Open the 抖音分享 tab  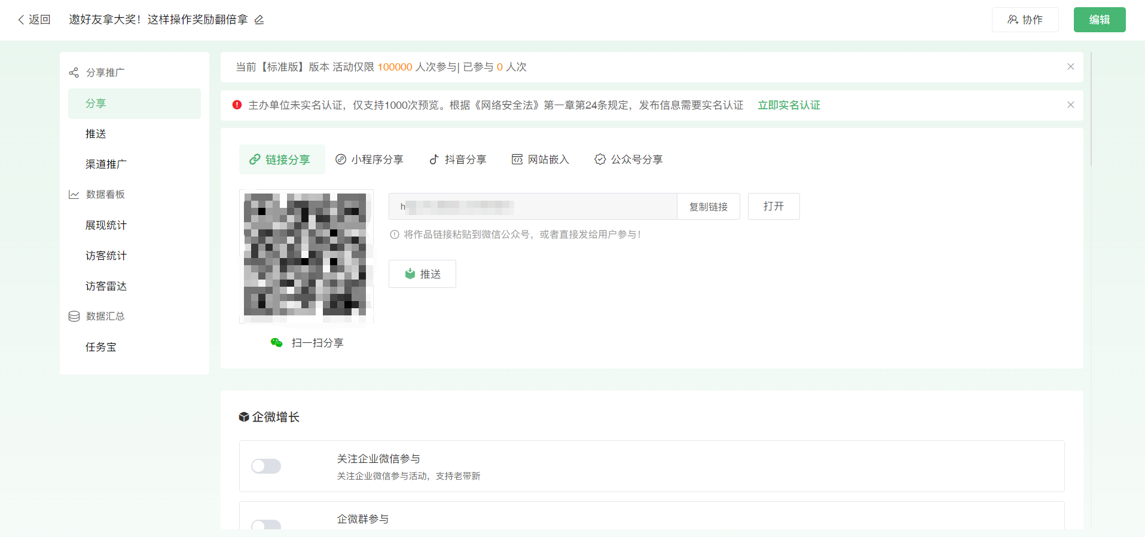[458, 159]
